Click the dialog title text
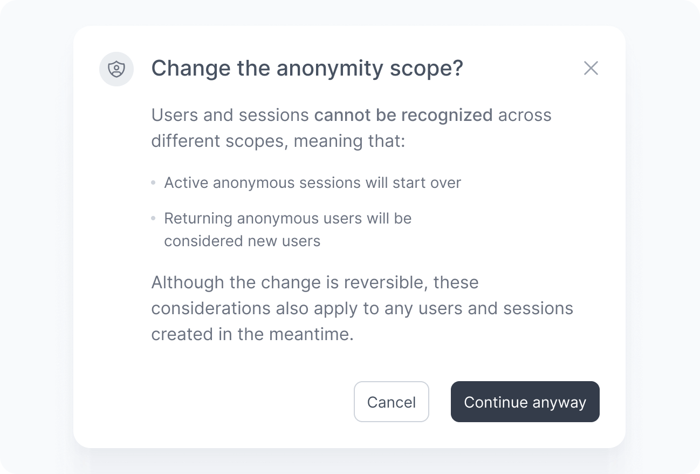The width and height of the screenshot is (700, 474). (307, 68)
